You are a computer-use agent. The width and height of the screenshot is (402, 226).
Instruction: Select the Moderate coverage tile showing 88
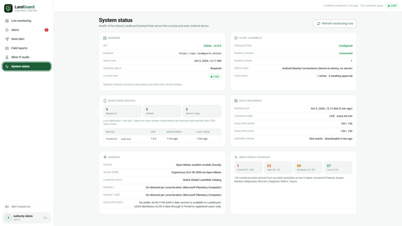pyautogui.click(x=308, y=168)
